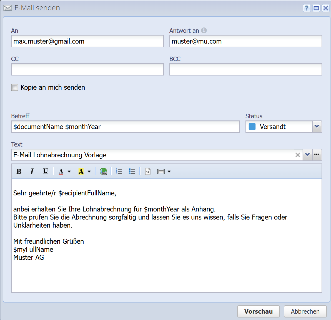
Task: Click into the CC input field
Action: click(x=87, y=69)
